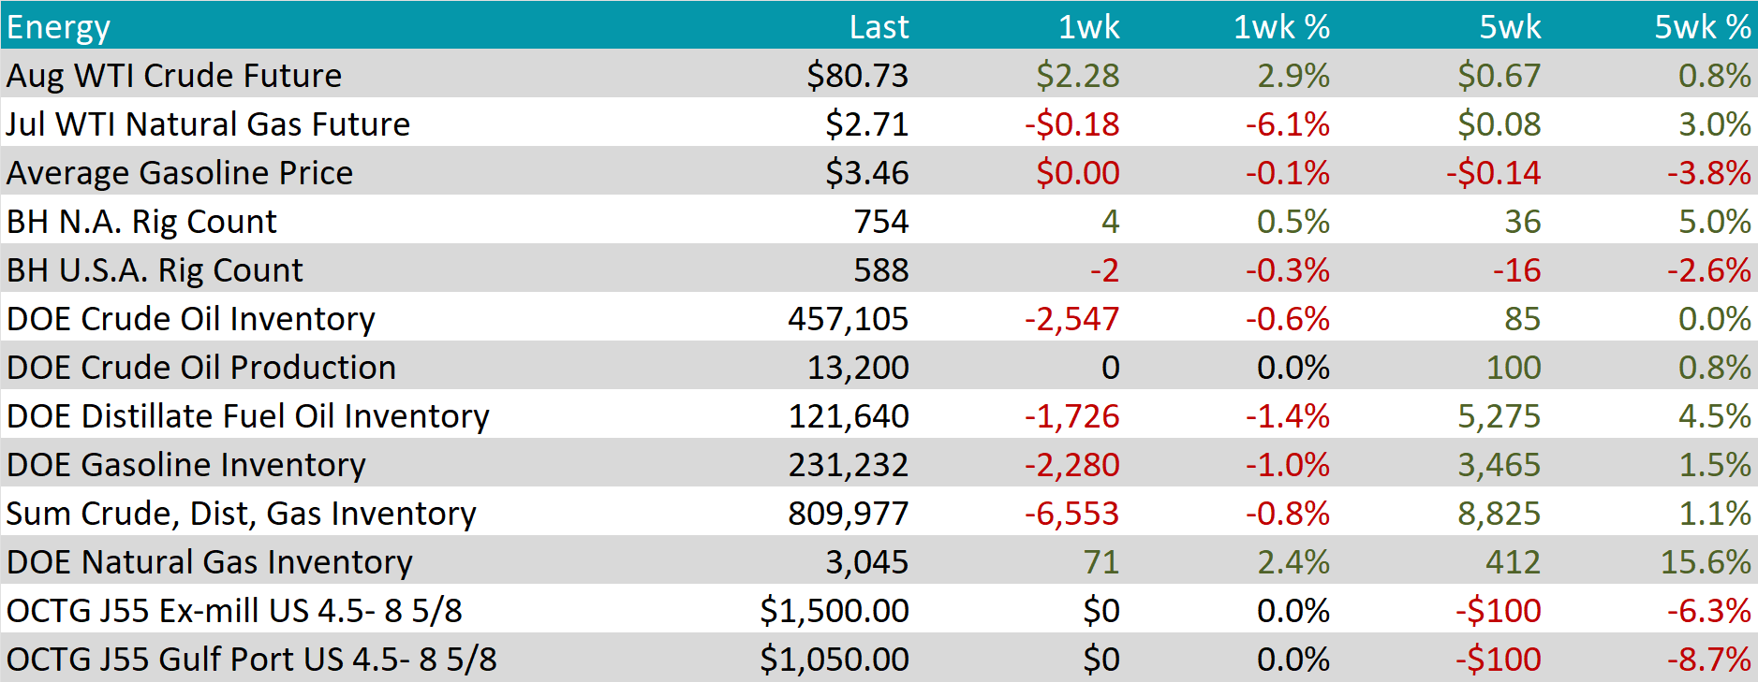This screenshot has height=682, width=1758.
Task: Click the -6,553 weekly change value
Action: tap(1071, 514)
